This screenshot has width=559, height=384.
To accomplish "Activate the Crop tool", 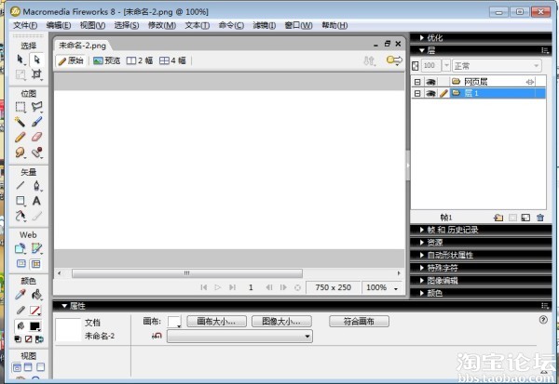I will click(x=36, y=73).
